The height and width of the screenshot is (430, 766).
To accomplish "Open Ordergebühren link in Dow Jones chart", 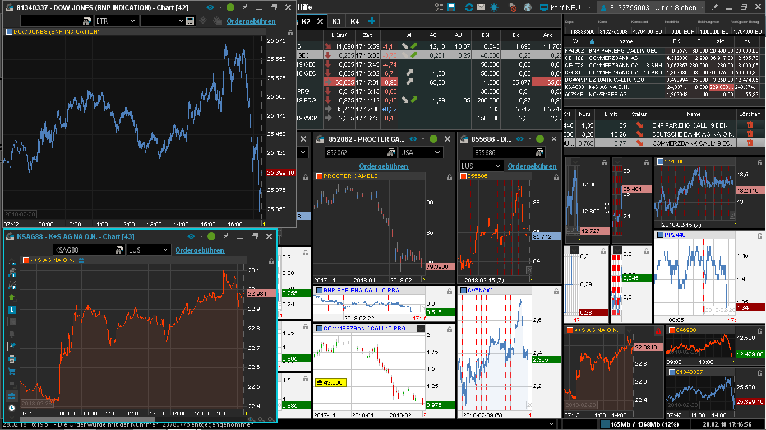I will tap(251, 21).
